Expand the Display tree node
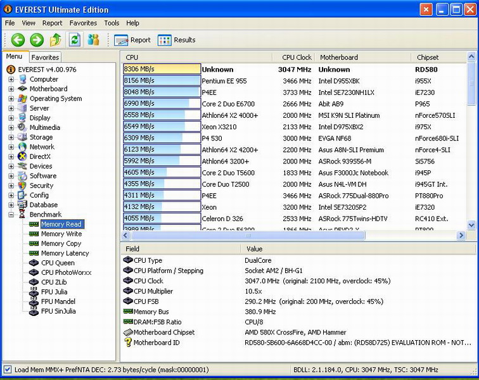 [11, 118]
